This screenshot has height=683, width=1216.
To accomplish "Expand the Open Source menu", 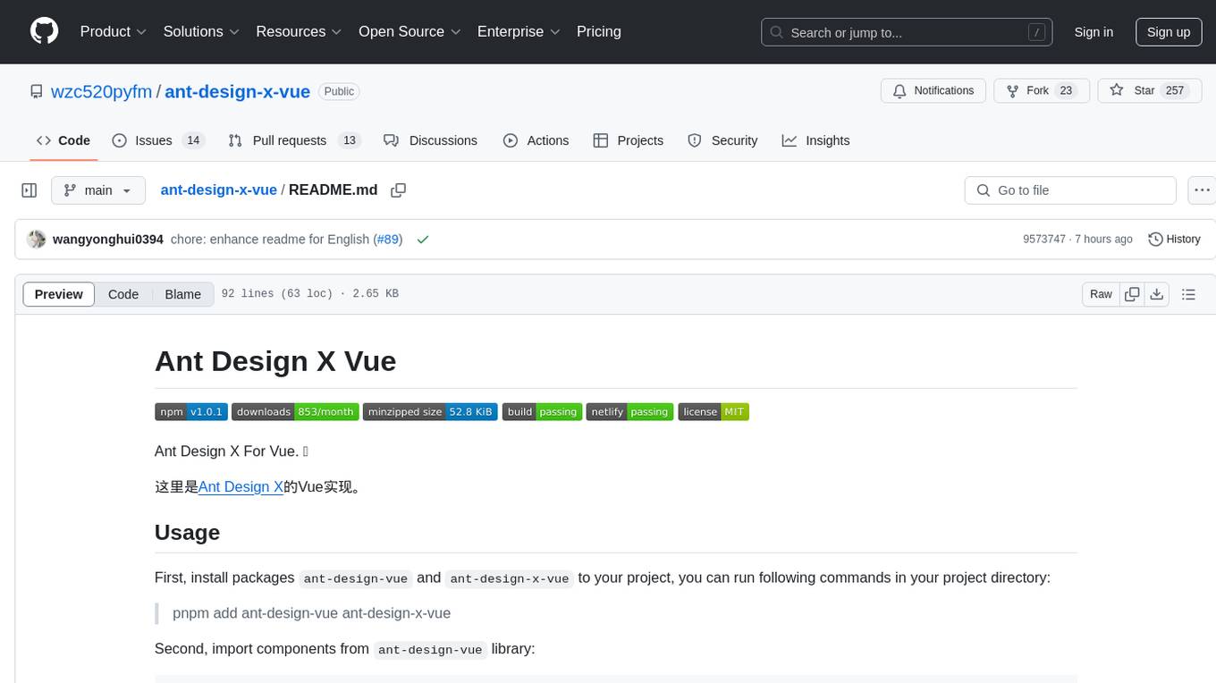I will coord(410,31).
